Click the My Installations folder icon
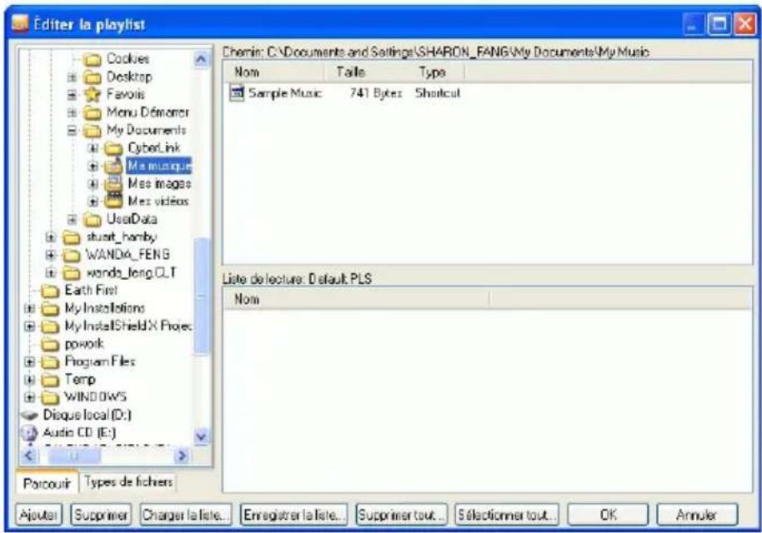This screenshot has width=762, height=533. pos(50,309)
